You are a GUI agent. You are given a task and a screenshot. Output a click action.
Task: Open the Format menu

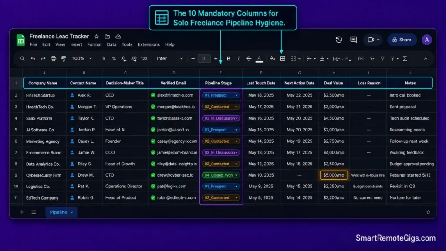pos(95,44)
